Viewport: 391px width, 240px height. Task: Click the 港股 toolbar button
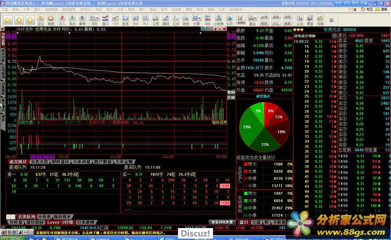click(276, 17)
